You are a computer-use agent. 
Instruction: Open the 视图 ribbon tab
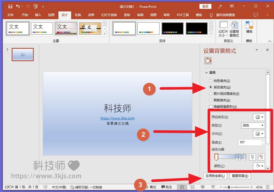153,15
